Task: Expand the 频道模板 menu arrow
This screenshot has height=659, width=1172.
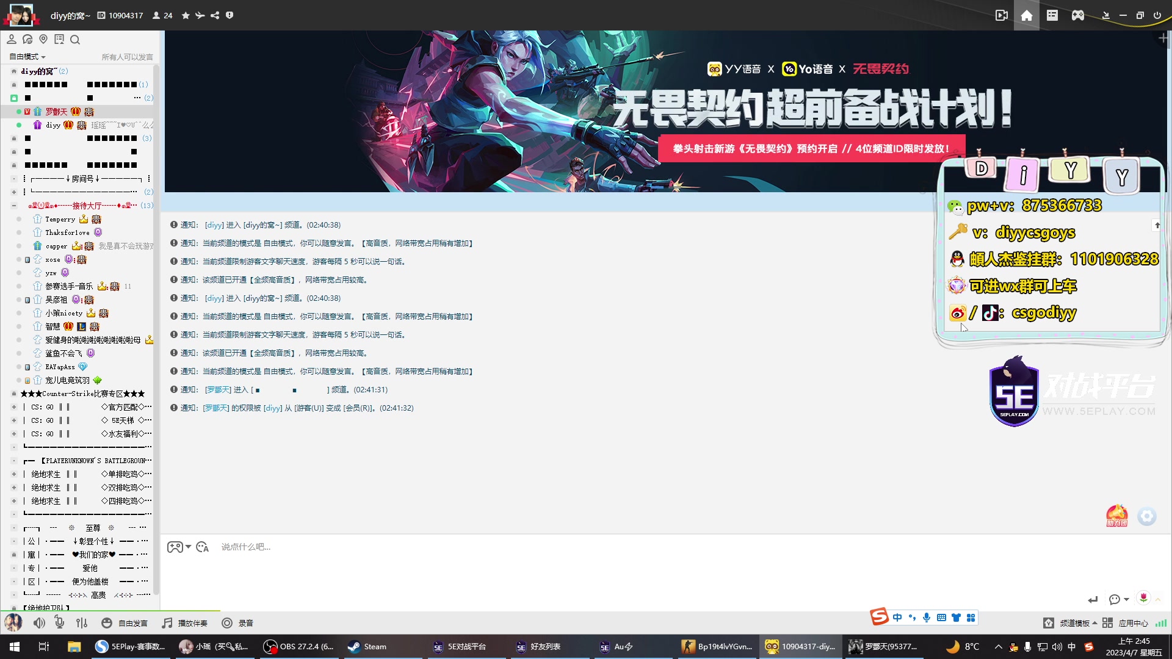Action: click(x=1094, y=623)
